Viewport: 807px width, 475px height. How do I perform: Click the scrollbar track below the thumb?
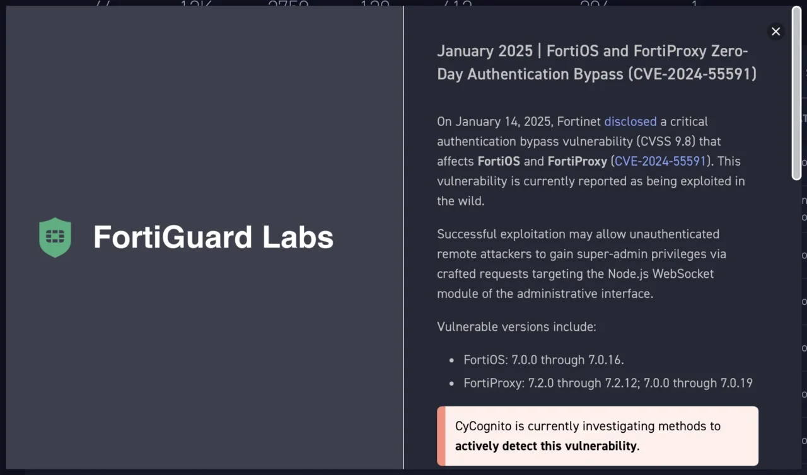pos(797,315)
